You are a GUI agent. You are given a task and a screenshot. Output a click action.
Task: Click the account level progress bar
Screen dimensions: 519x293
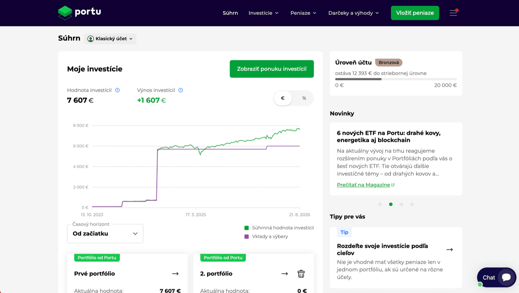[x=396, y=79]
